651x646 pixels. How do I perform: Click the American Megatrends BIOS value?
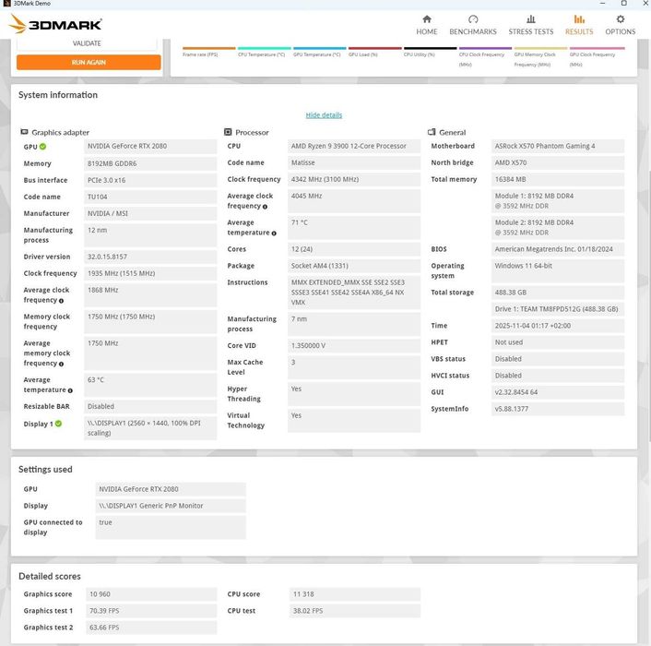tap(558, 249)
